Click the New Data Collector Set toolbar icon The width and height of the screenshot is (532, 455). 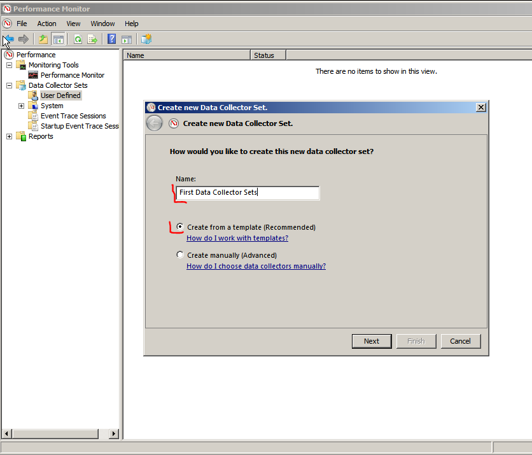coord(146,39)
